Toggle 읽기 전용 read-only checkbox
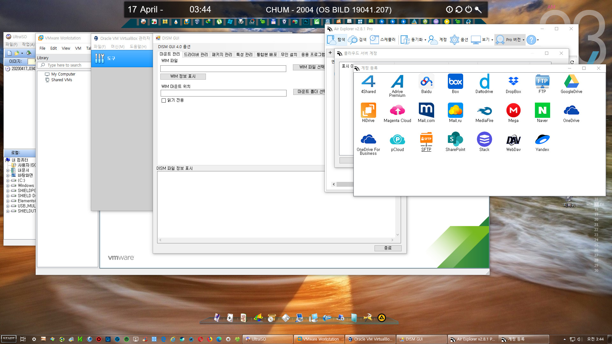This screenshot has width=612, height=344. point(164,100)
